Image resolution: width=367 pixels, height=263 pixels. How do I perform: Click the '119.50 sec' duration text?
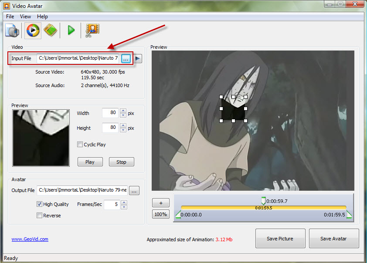click(x=92, y=78)
